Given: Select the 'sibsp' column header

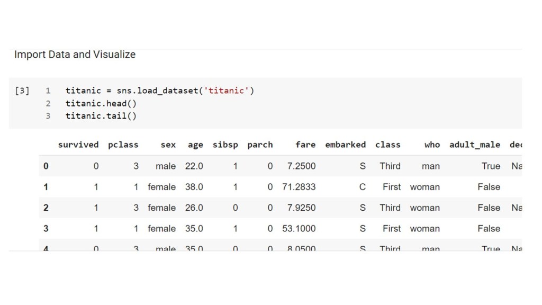Looking at the screenshot, I should coord(225,145).
